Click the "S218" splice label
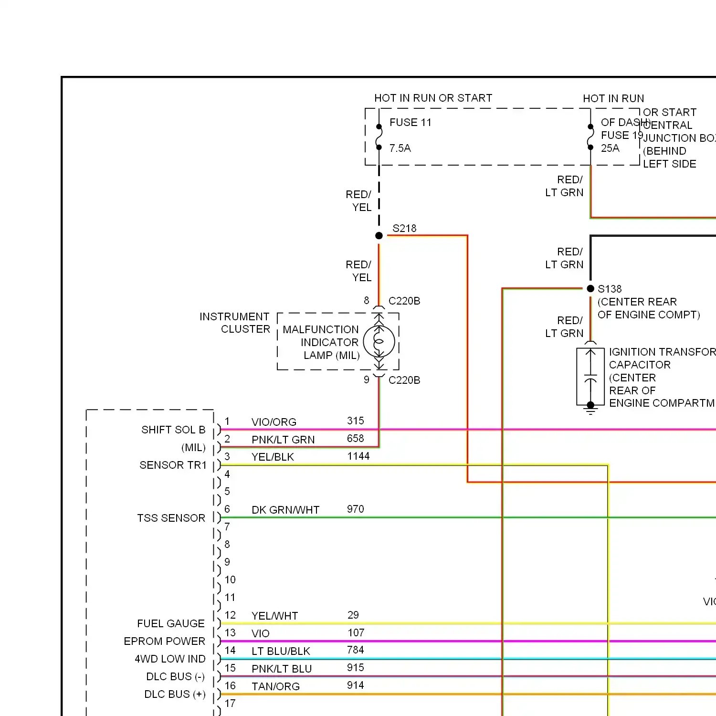Image resolution: width=716 pixels, height=716 pixels. [404, 228]
